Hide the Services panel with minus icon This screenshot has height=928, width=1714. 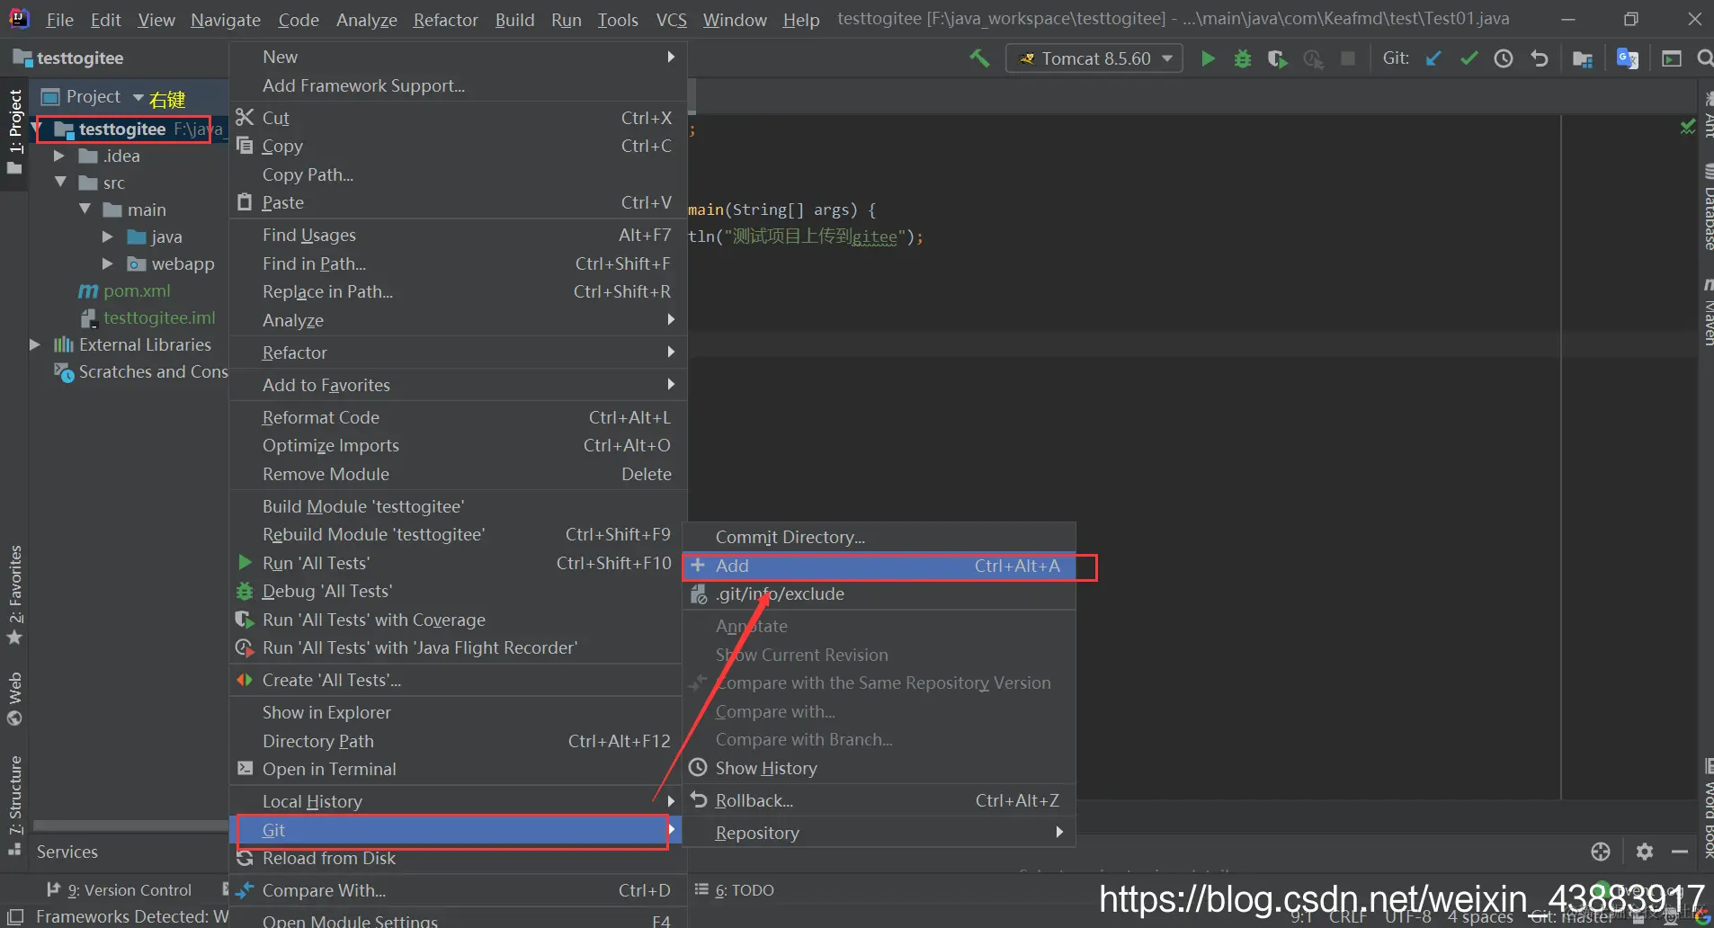(x=1680, y=852)
